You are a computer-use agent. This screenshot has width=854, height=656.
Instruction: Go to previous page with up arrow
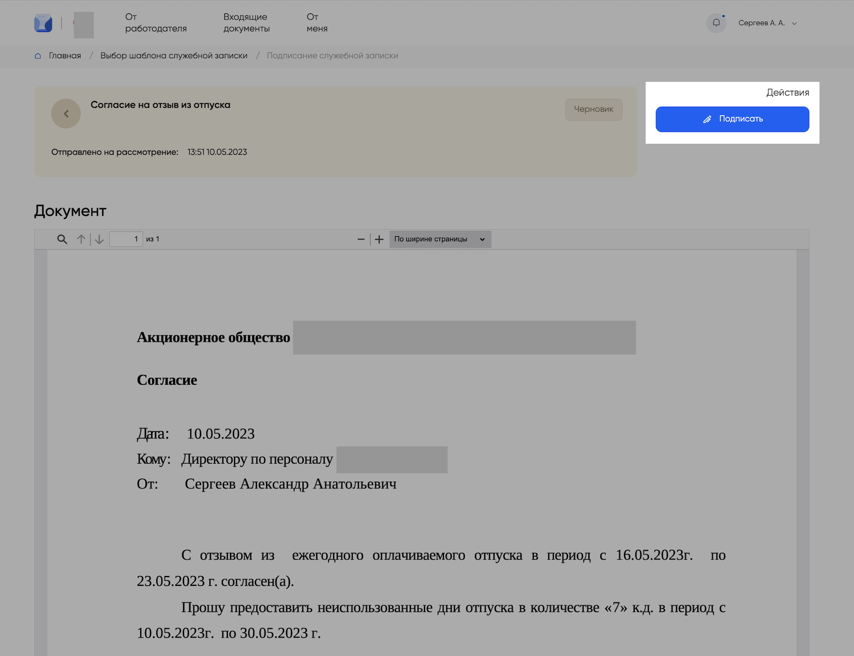pos(81,239)
